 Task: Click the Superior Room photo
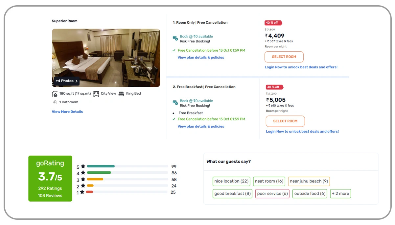[106, 58]
